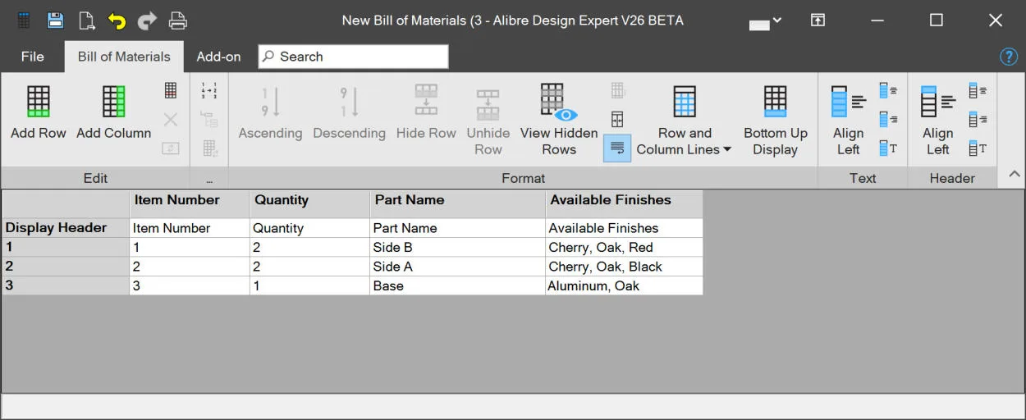This screenshot has width=1026, height=420.
Task: Click the Search input field
Action: [x=353, y=57]
